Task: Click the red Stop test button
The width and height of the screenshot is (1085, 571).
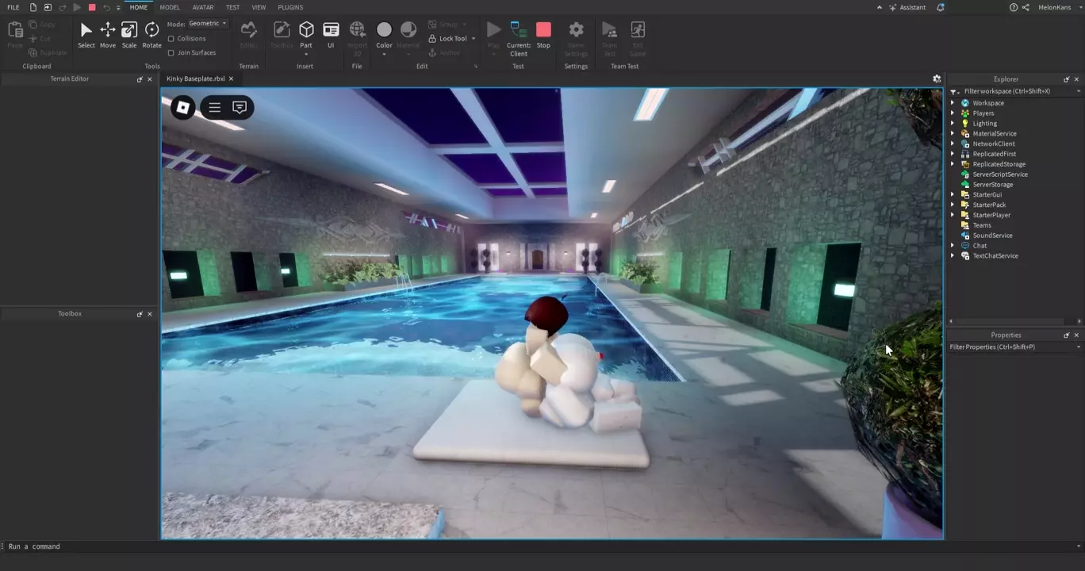Action: pyautogui.click(x=543, y=34)
